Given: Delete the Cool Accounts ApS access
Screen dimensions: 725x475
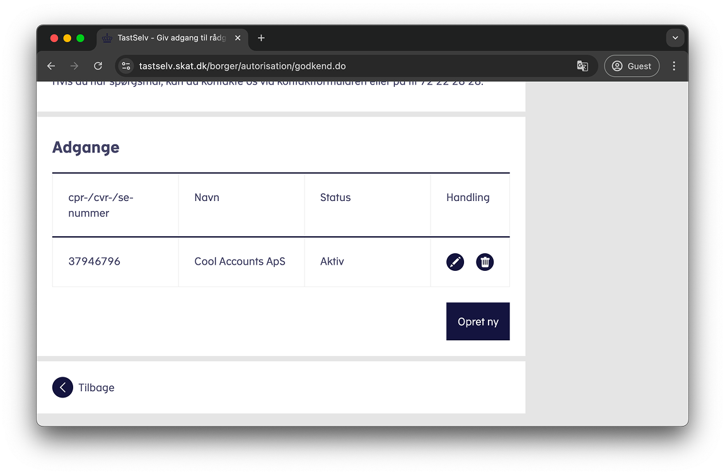Looking at the screenshot, I should pyautogui.click(x=485, y=262).
